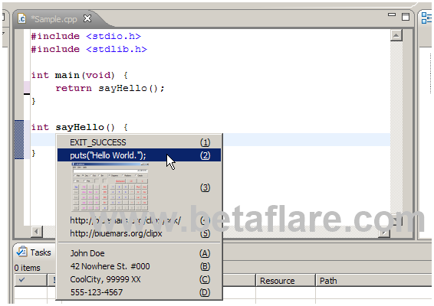
Task: Click the completed checkmark column header
Action: coord(31,280)
